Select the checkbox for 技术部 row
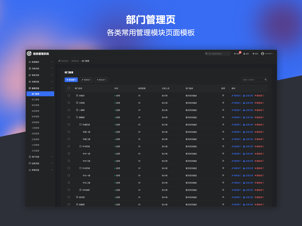The height and width of the screenshot is (226, 302). point(69,197)
